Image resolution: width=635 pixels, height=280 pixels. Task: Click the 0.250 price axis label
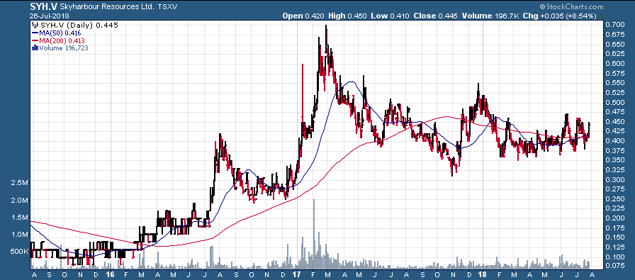point(614,199)
